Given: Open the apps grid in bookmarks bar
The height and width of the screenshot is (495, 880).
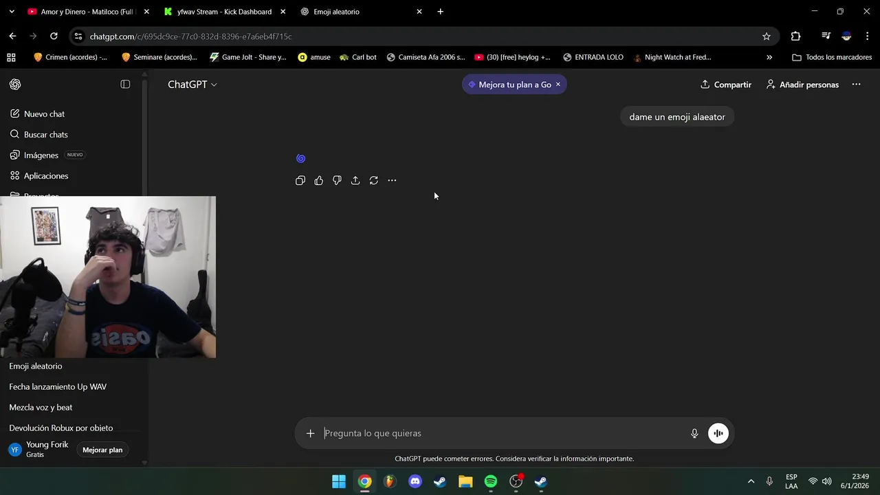Looking at the screenshot, I should click(11, 57).
